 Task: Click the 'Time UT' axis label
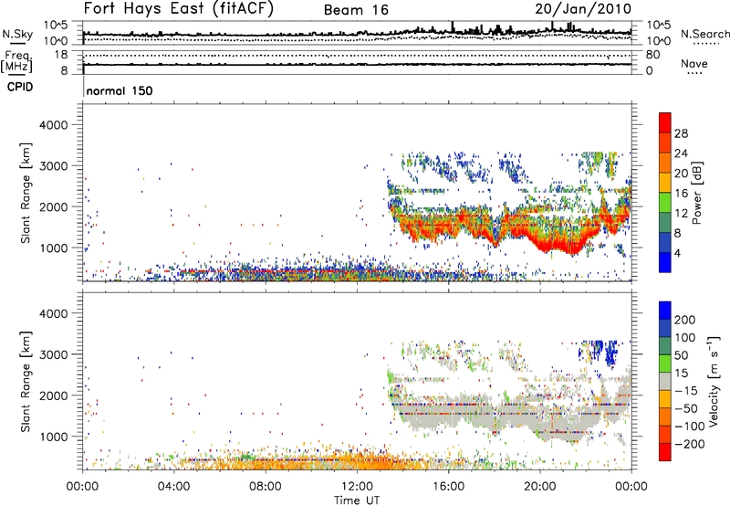(x=357, y=501)
